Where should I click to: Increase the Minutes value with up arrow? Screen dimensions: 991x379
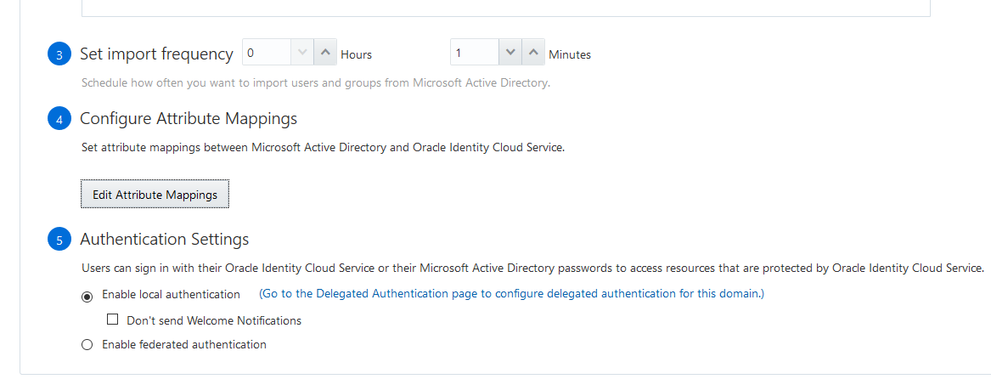coord(533,53)
